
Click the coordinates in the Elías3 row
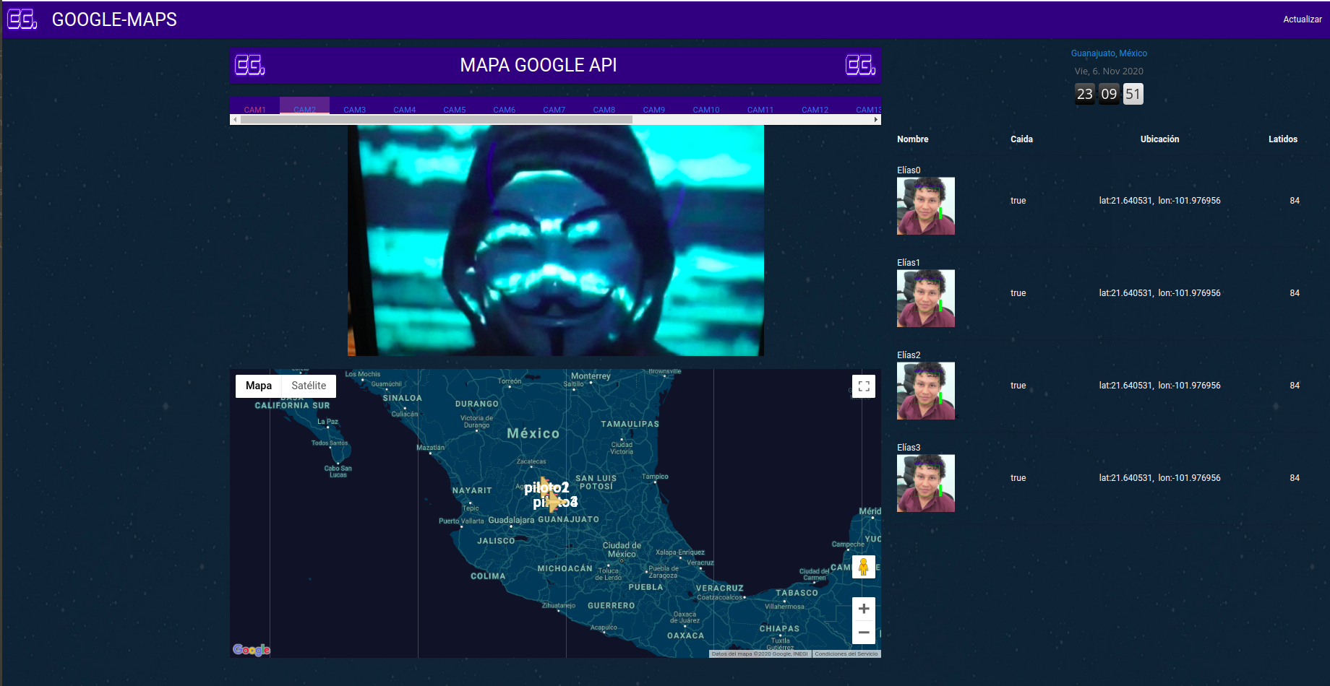1159,478
